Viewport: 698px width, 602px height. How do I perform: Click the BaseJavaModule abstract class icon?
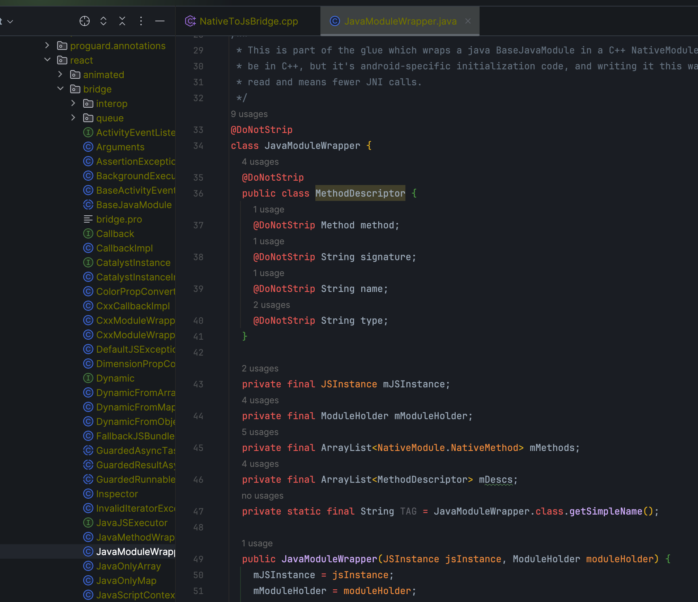tap(88, 205)
